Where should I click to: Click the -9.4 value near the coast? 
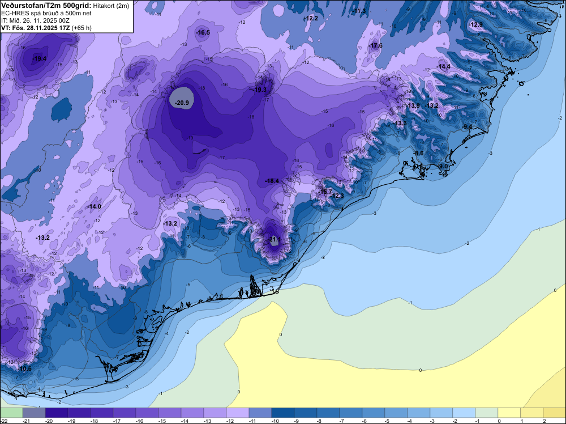coord(467,126)
